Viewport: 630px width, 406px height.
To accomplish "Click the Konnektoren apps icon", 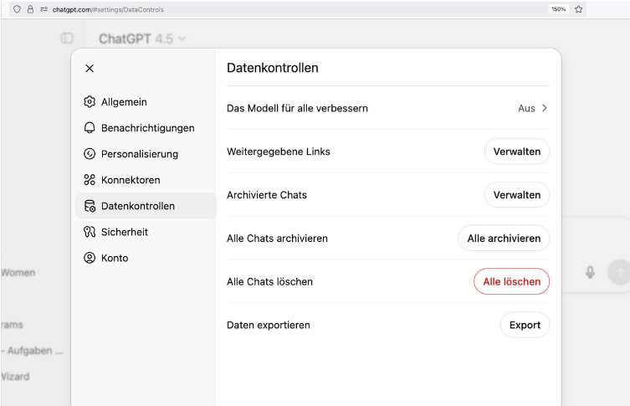I will click(x=90, y=180).
